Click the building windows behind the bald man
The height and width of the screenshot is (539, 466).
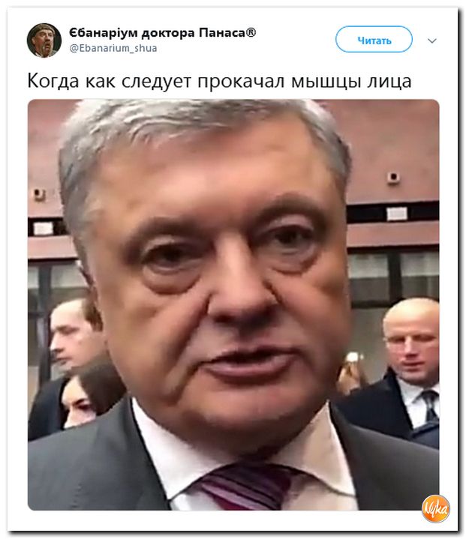click(394, 274)
